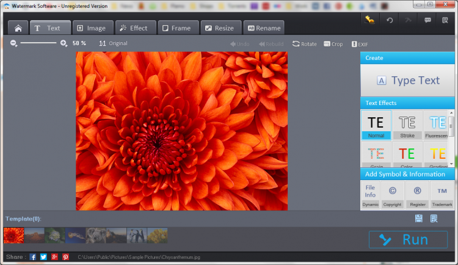The image size is (458, 265).
Task: Share via the Facebook icon
Action: 33,257
